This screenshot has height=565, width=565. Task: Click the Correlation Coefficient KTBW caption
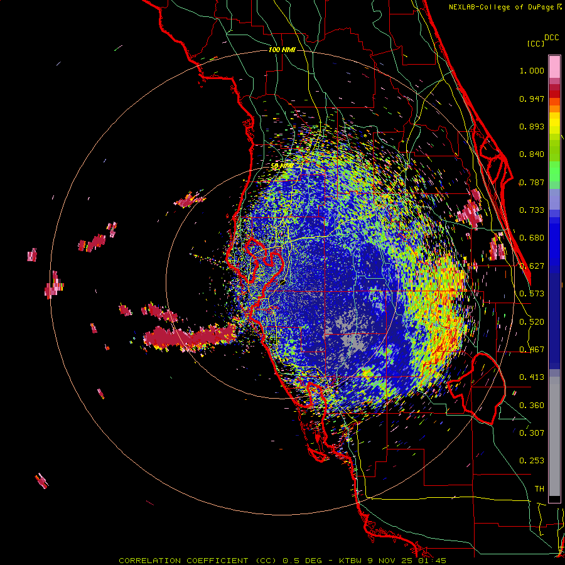tap(282, 561)
